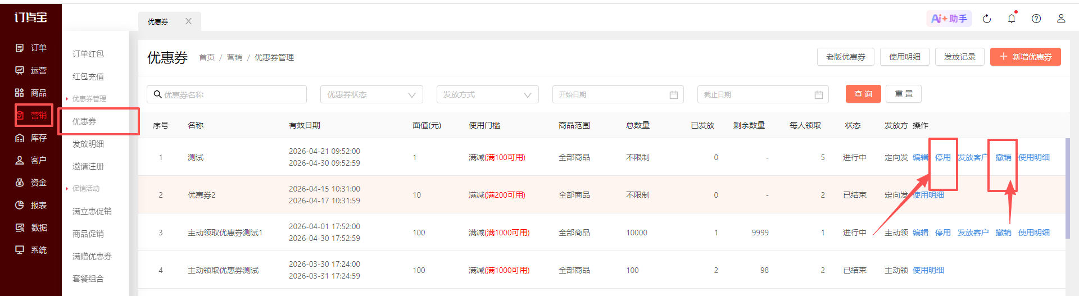
Task: Click 撤销 for 主动领取优惠券测试1 row
Action: coord(1003,233)
